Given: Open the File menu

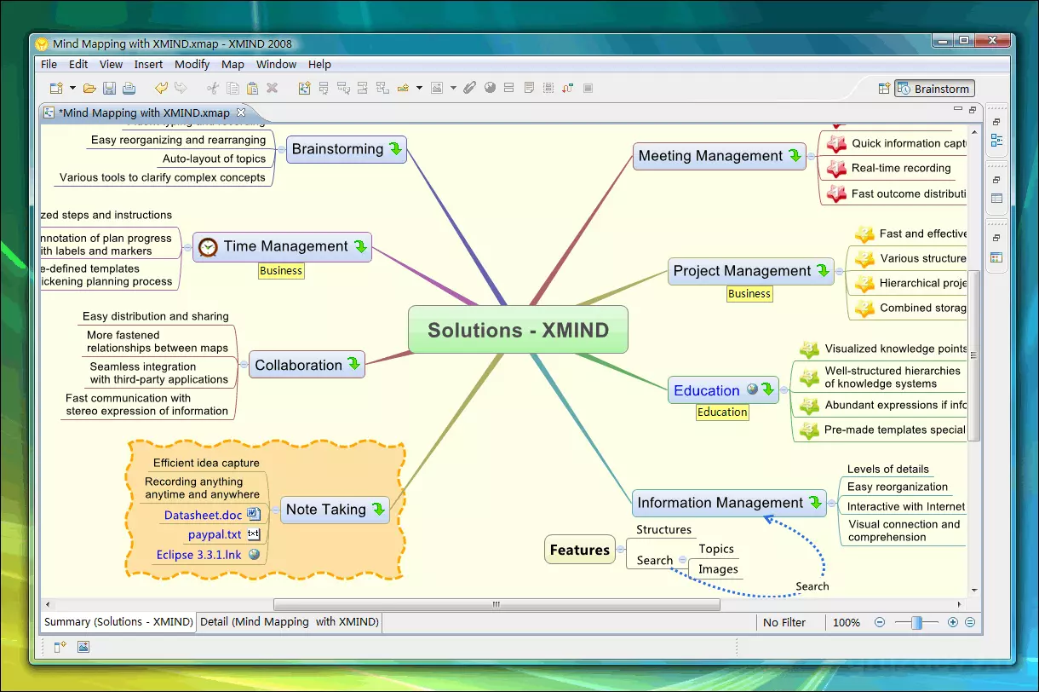Looking at the screenshot, I should [49, 64].
